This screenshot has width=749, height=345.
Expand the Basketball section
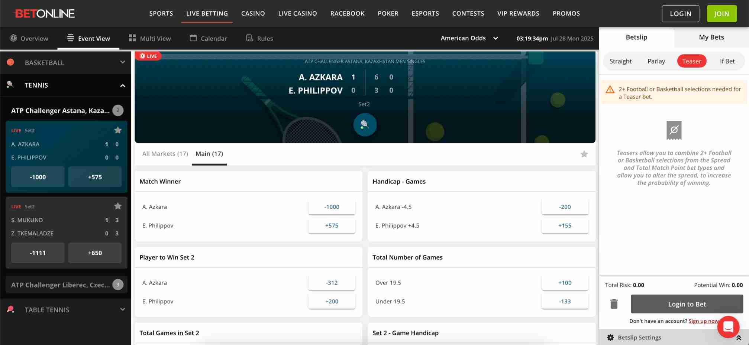(x=123, y=62)
